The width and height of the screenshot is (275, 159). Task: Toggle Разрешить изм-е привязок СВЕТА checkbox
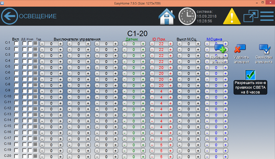(250, 75)
